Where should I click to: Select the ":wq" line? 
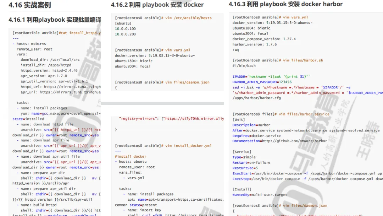pyautogui.click(x=236, y=50)
